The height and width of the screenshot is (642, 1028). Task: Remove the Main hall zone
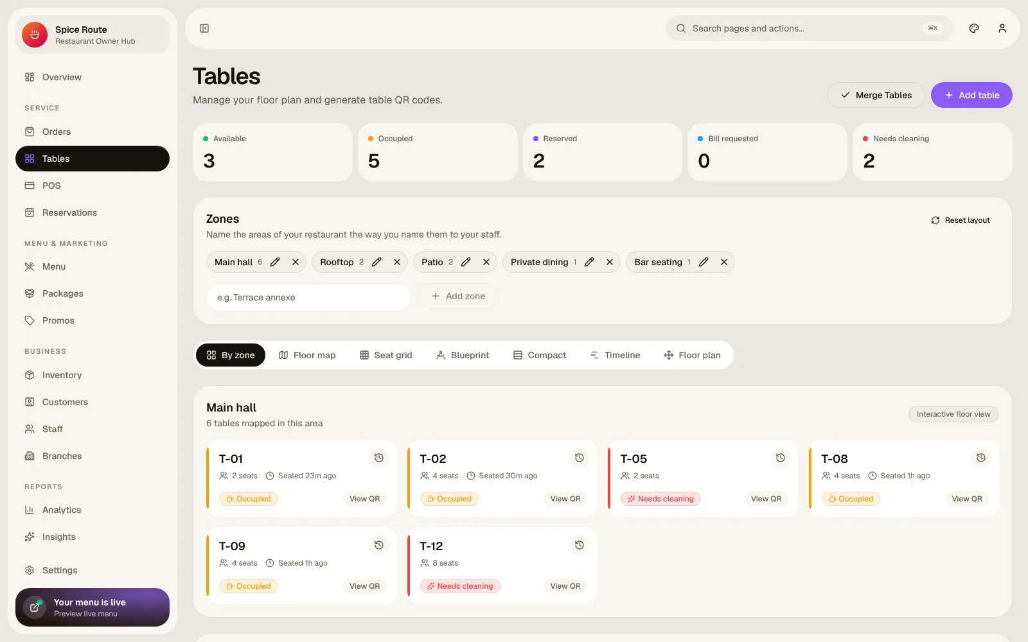coord(296,262)
